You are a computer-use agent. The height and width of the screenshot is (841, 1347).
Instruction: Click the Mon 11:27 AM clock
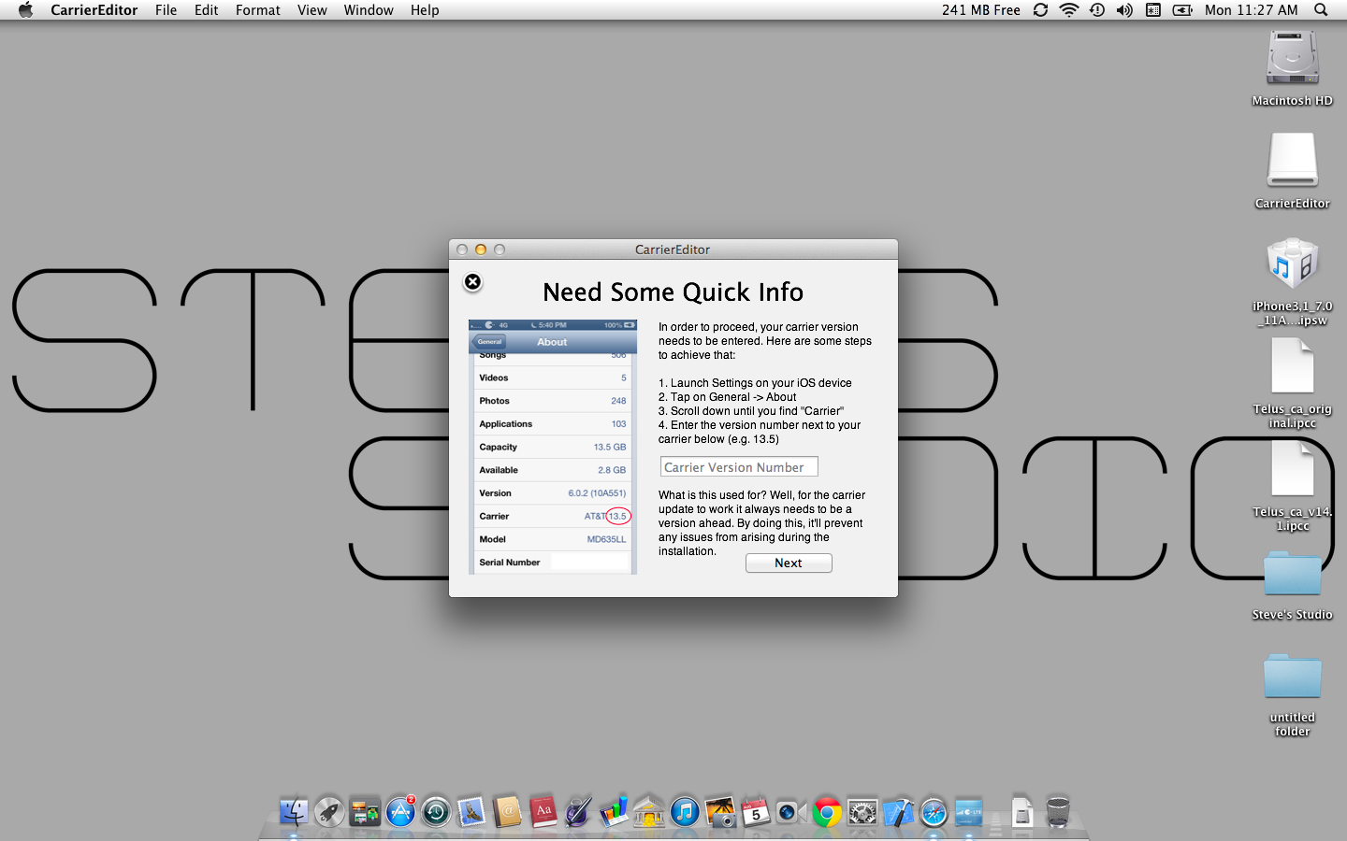click(1252, 10)
